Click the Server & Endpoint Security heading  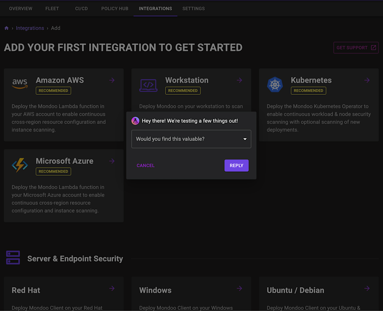(75, 259)
